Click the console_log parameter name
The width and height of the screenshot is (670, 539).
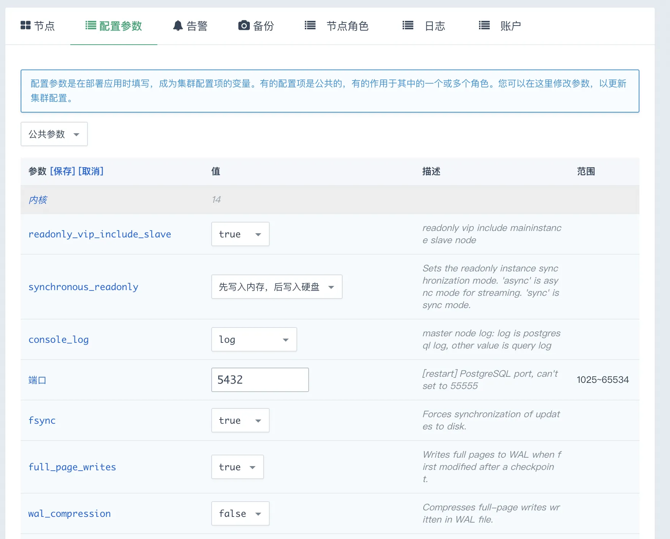[58, 339]
